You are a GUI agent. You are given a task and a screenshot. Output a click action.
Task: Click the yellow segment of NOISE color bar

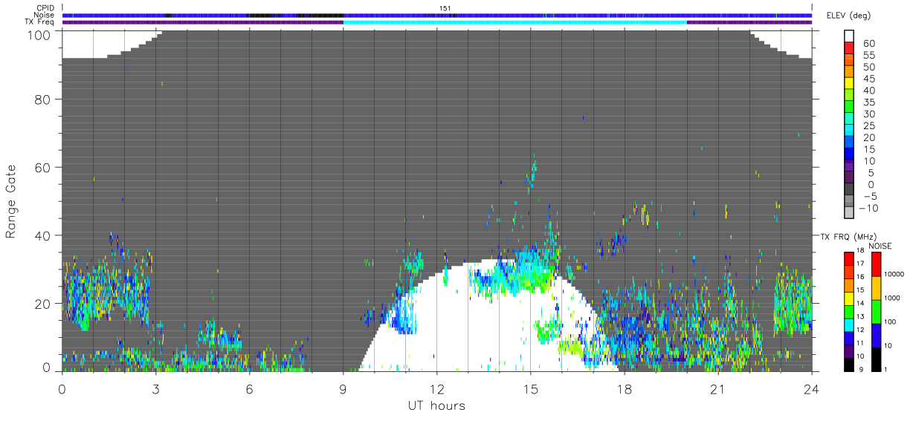pos(876,288)
